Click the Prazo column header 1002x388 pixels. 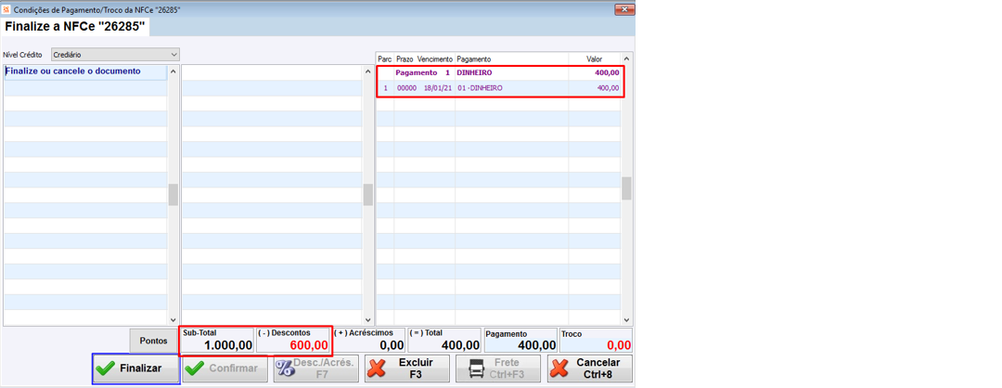(405, 58)
